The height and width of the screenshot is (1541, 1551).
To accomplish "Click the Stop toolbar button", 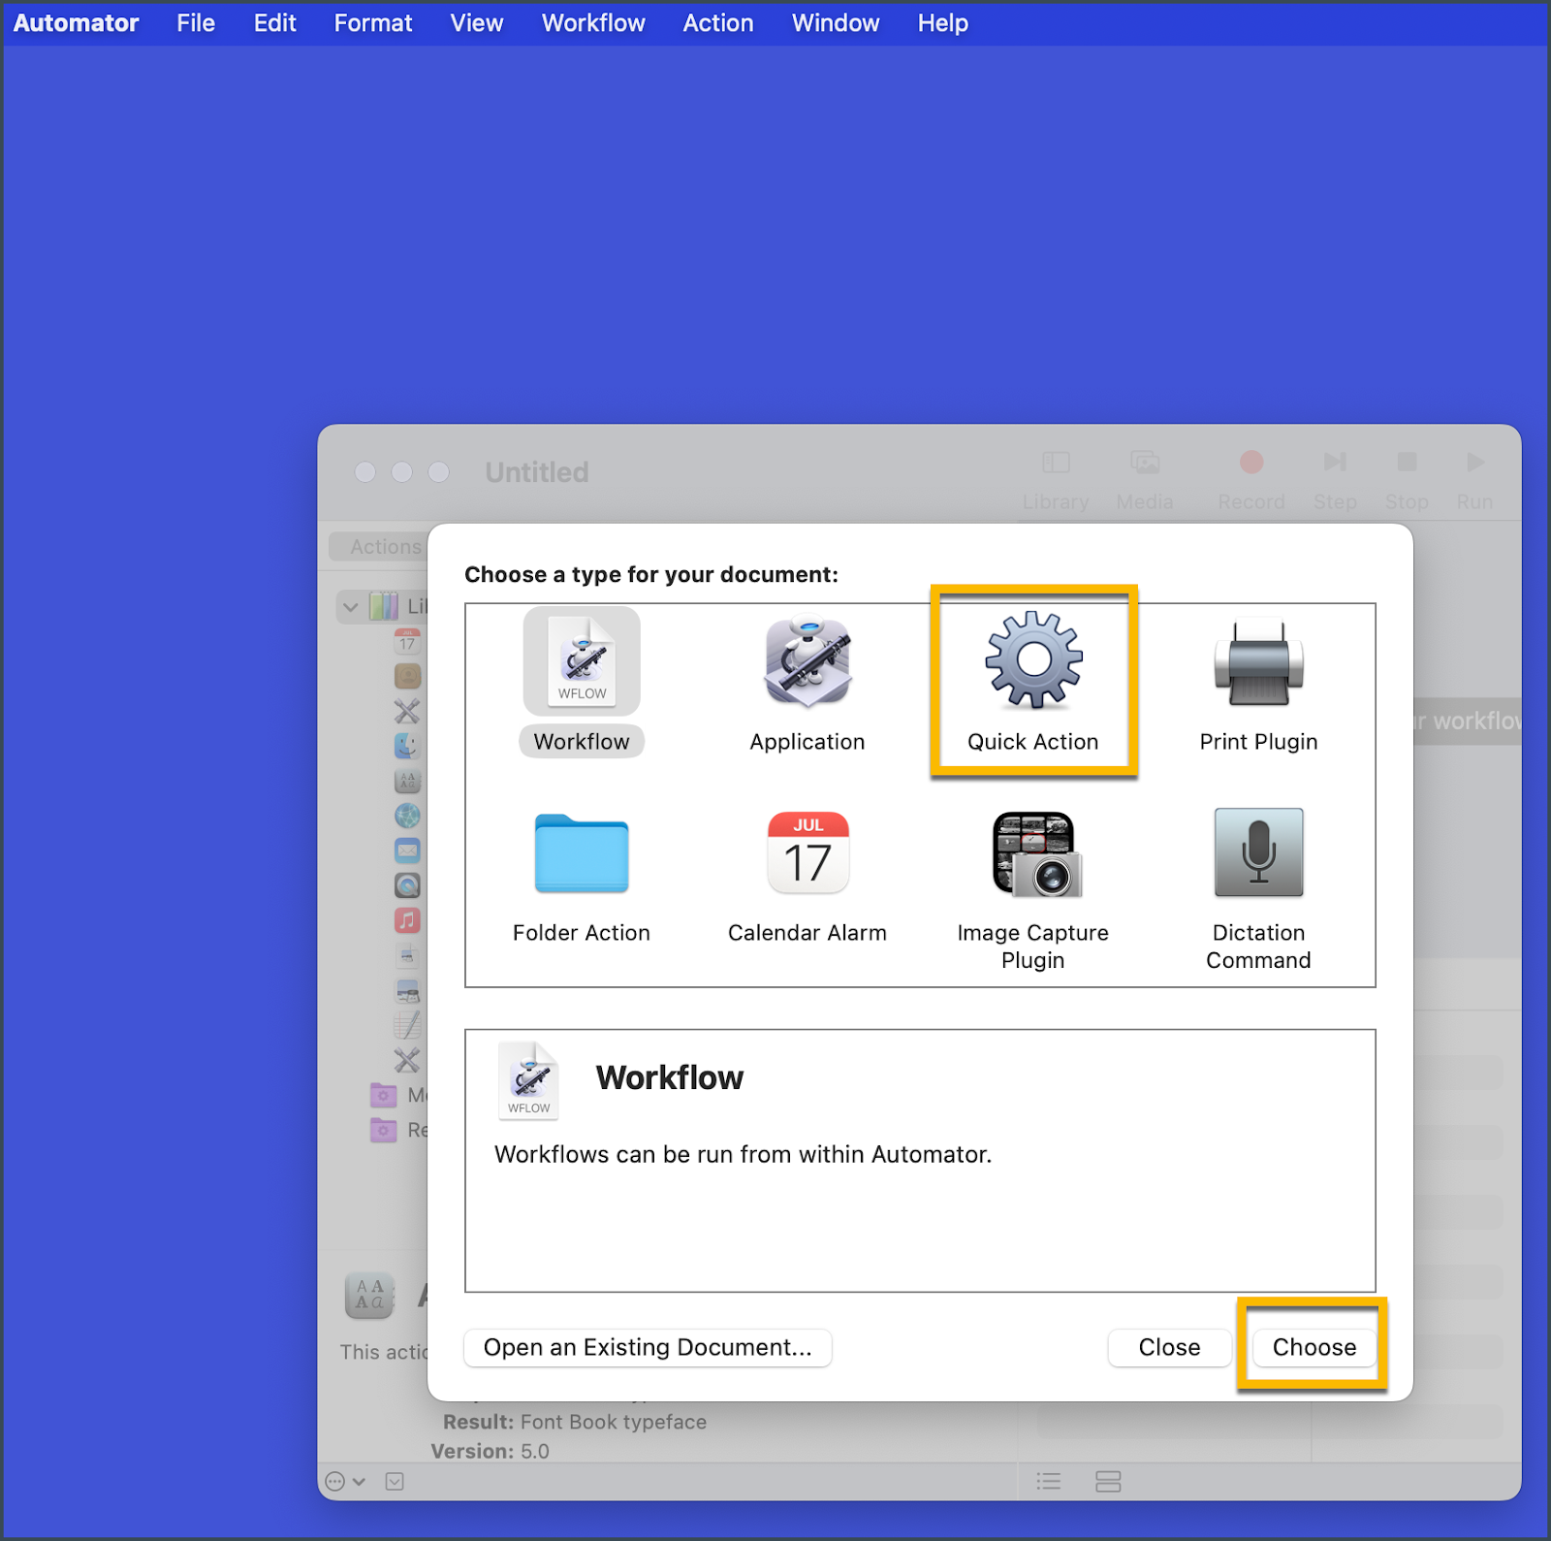I will tap(1407, 480).
